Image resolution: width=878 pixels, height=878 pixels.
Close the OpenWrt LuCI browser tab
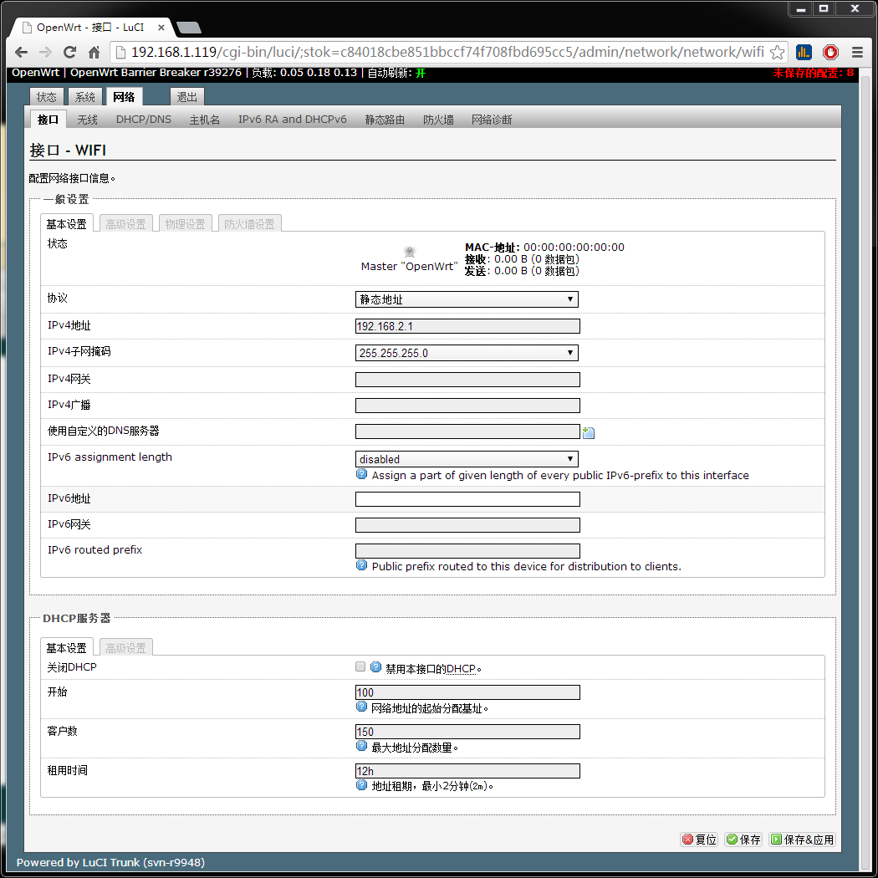point(161,27)
